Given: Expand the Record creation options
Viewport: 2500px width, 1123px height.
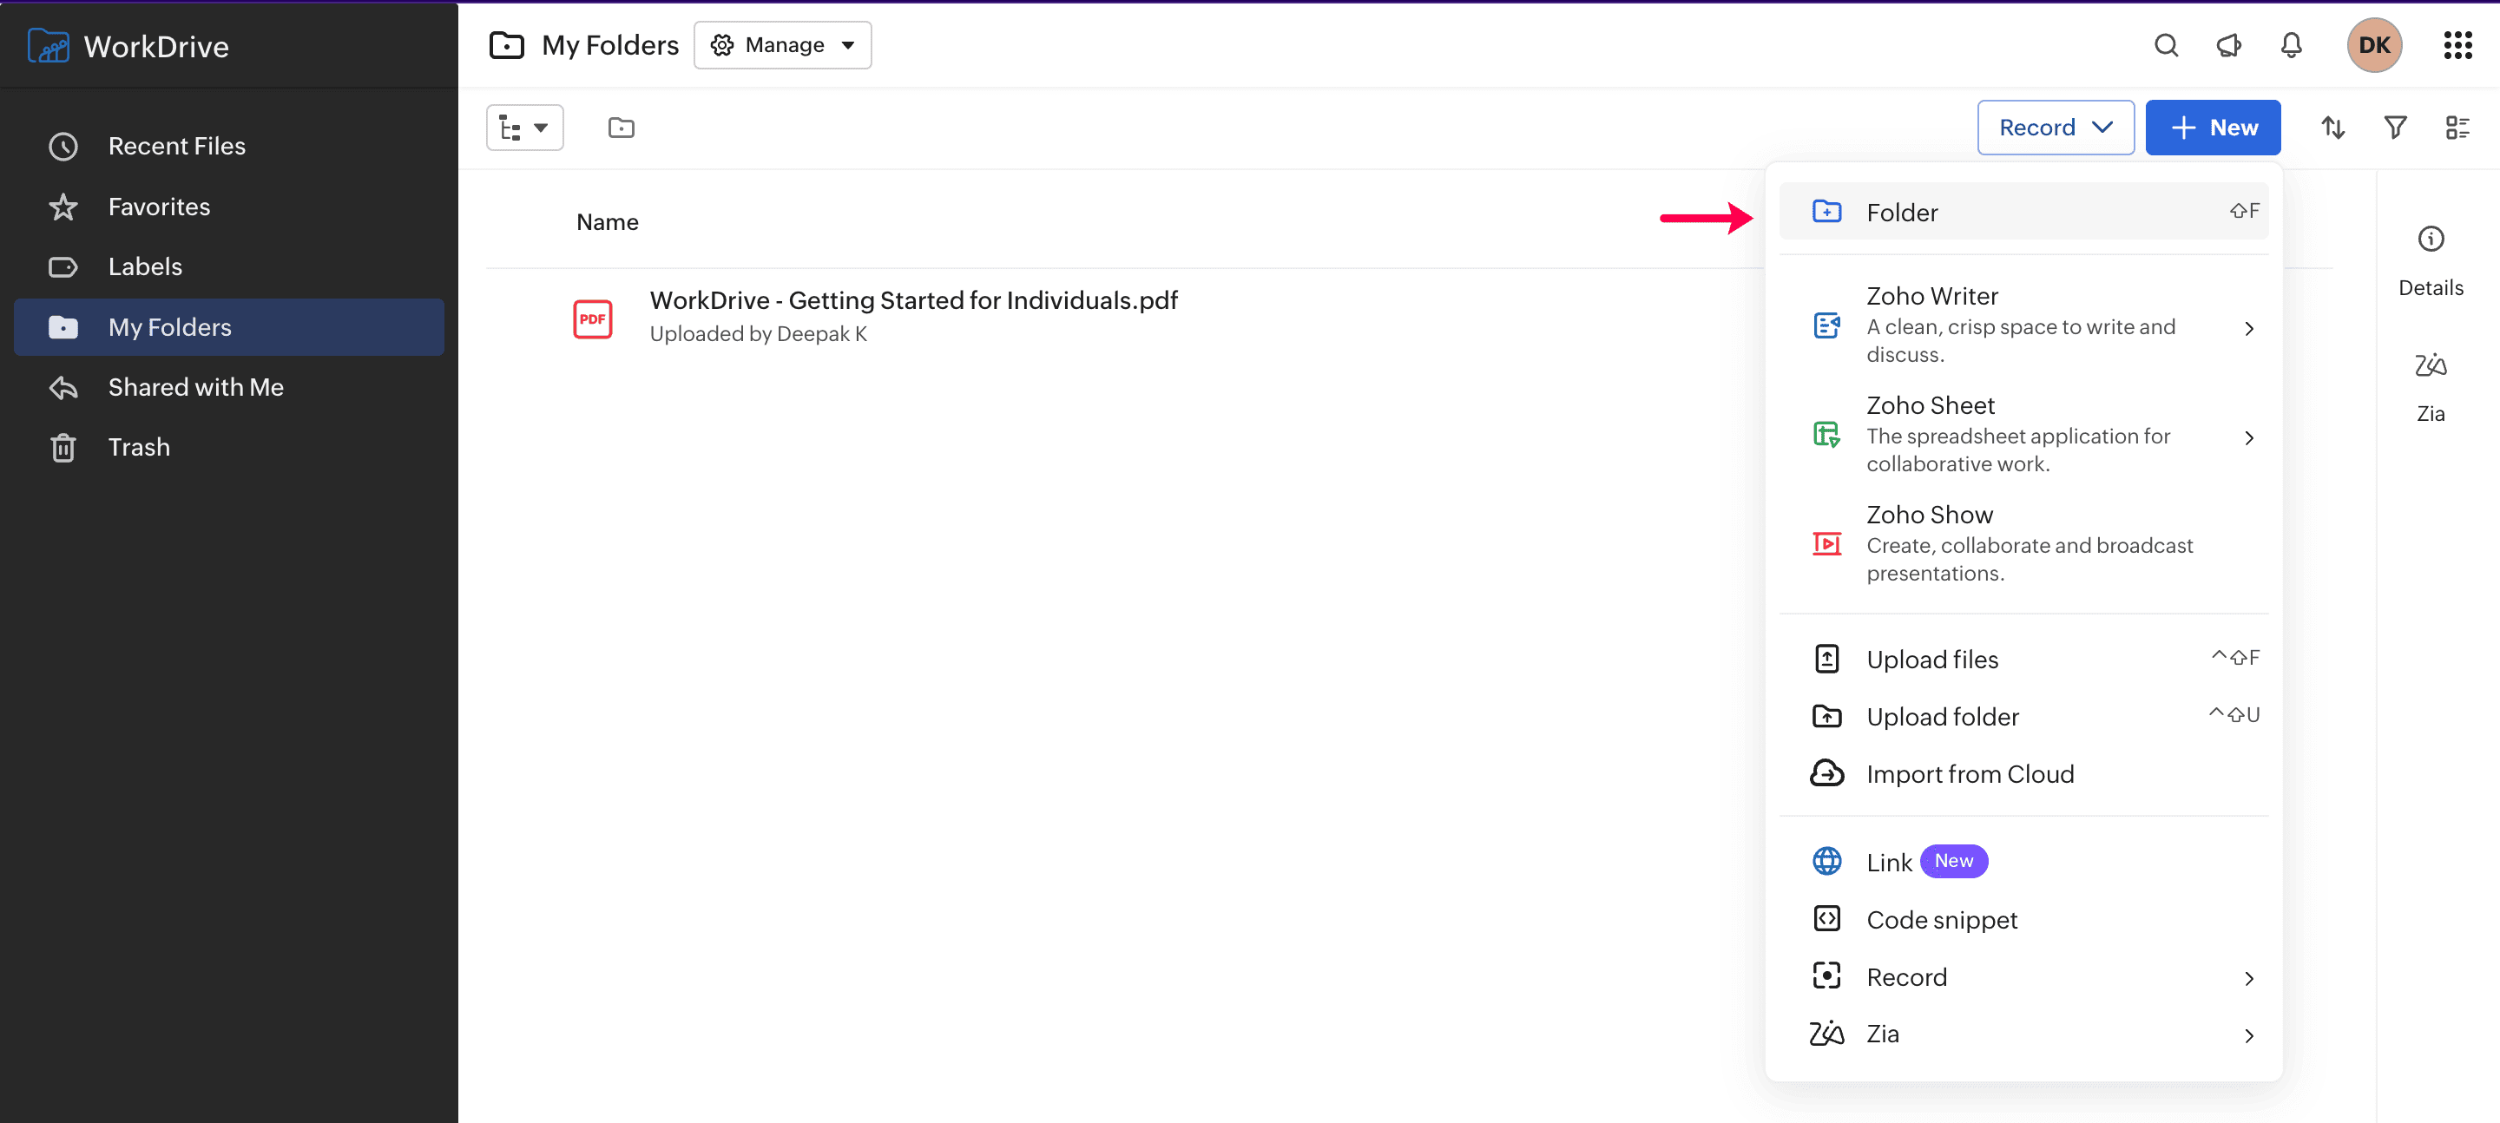Looking at the screenshot, I should [x=2056, y=128].
